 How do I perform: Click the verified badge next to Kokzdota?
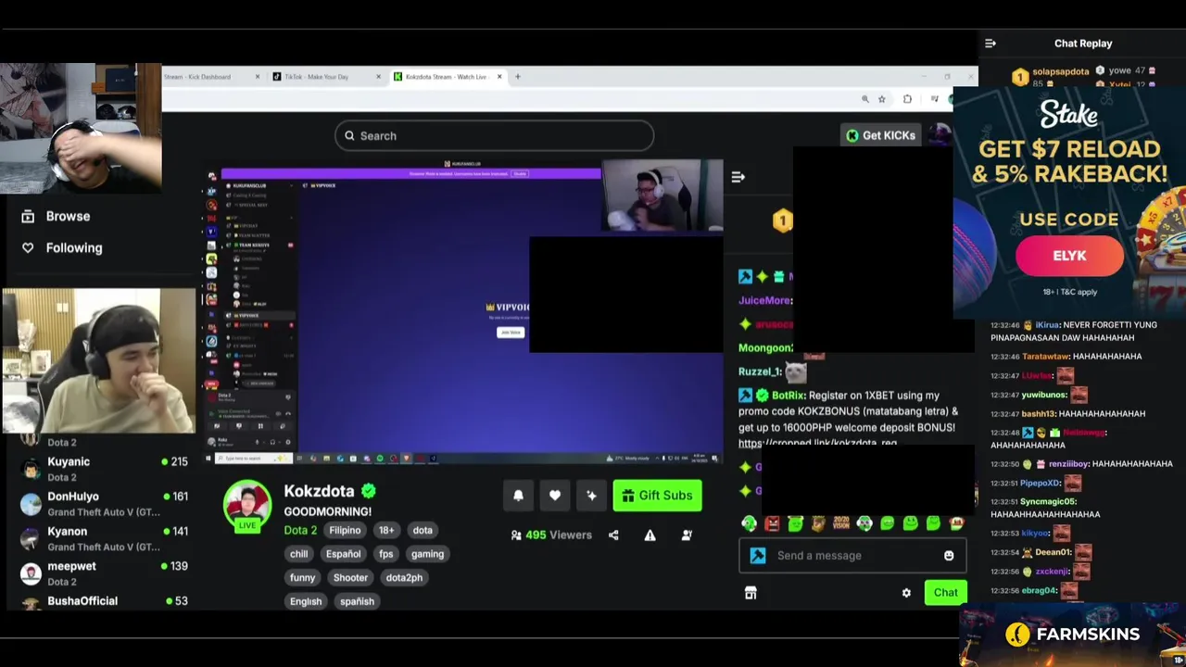click(369, 491)
